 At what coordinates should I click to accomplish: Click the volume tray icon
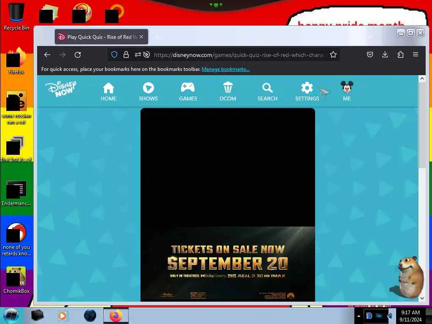pyautogui.click(x=389, y=316)
